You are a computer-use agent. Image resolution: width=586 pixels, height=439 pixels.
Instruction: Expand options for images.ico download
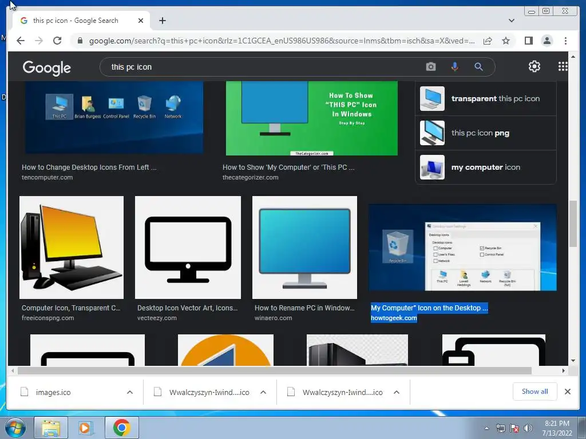(130, 392)
